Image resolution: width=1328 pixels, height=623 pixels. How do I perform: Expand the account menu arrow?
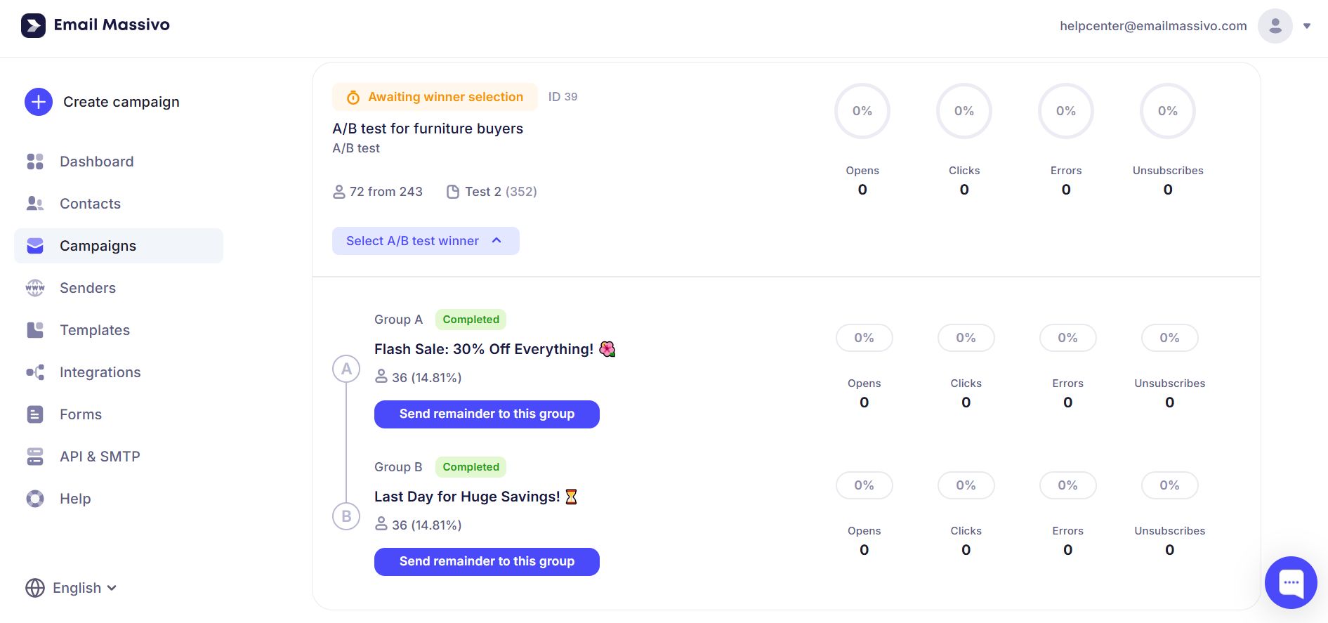[1307, 26]
